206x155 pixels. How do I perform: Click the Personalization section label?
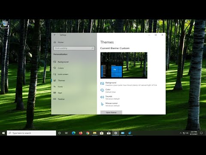pyautogui.click(x=61, y=54)
